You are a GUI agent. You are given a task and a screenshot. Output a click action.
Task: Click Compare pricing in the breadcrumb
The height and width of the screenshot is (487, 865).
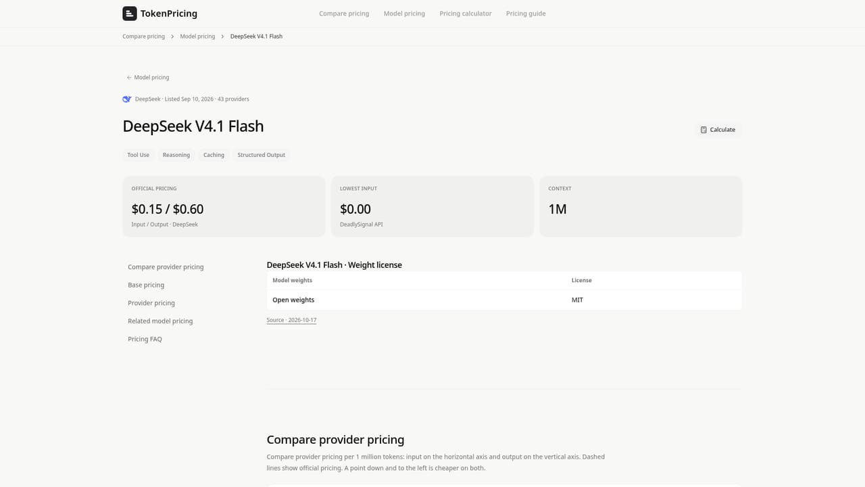(x=143, y=37)
